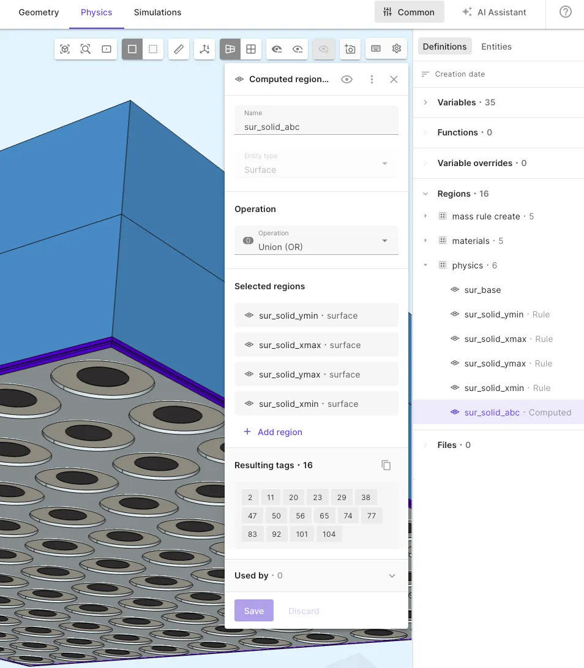Viewport: 584px width, 668px height.
Task: Click the sur_base region layer icon
Action: click(x=455, y=290)
